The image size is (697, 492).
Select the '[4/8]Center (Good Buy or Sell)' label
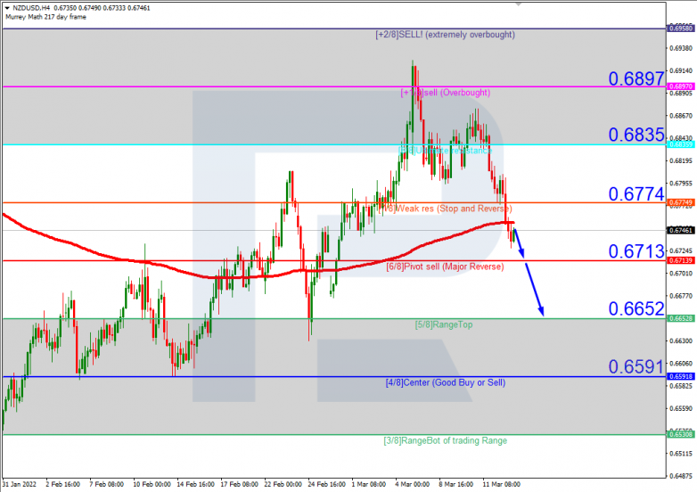click(446, 382)
